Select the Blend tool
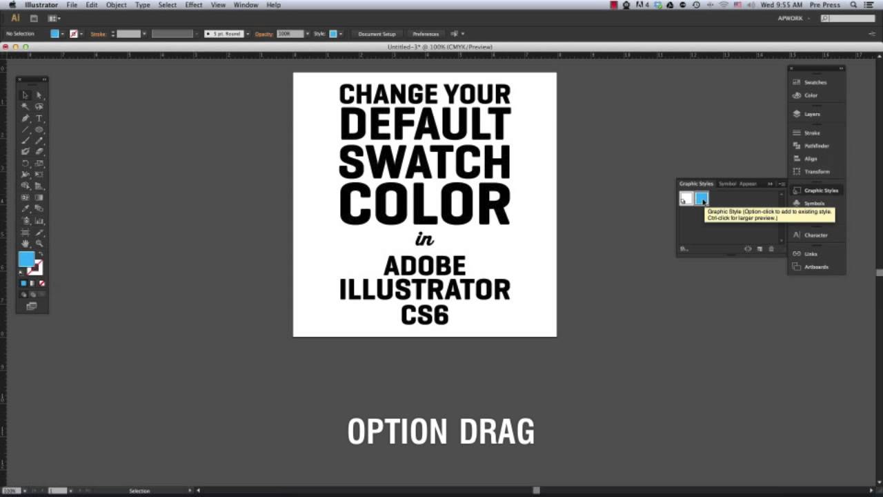883x497 pixels. click(x=39, y=208)
